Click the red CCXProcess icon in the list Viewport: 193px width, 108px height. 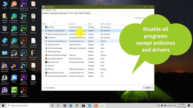tap(46, 37)
